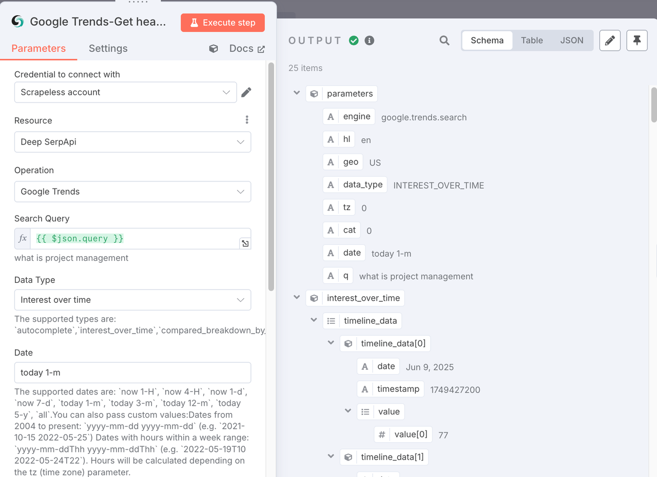The width and height of the screenshot is (657, 477).
Task: Collapse the timeline_data[1] entry
Action: [331, 457]
